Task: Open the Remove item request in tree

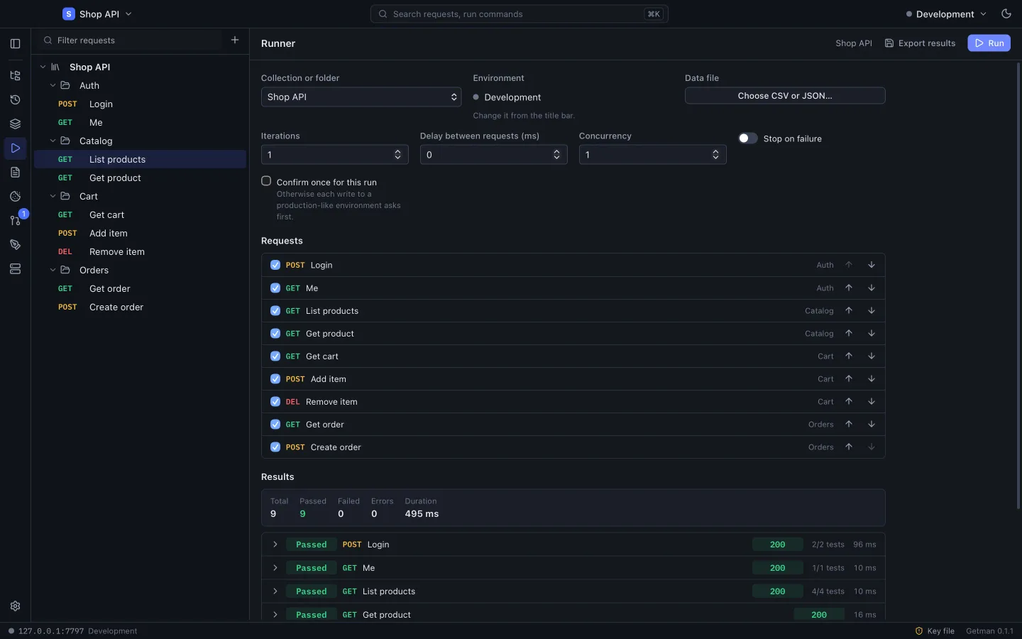Action: tap(140, 251)
